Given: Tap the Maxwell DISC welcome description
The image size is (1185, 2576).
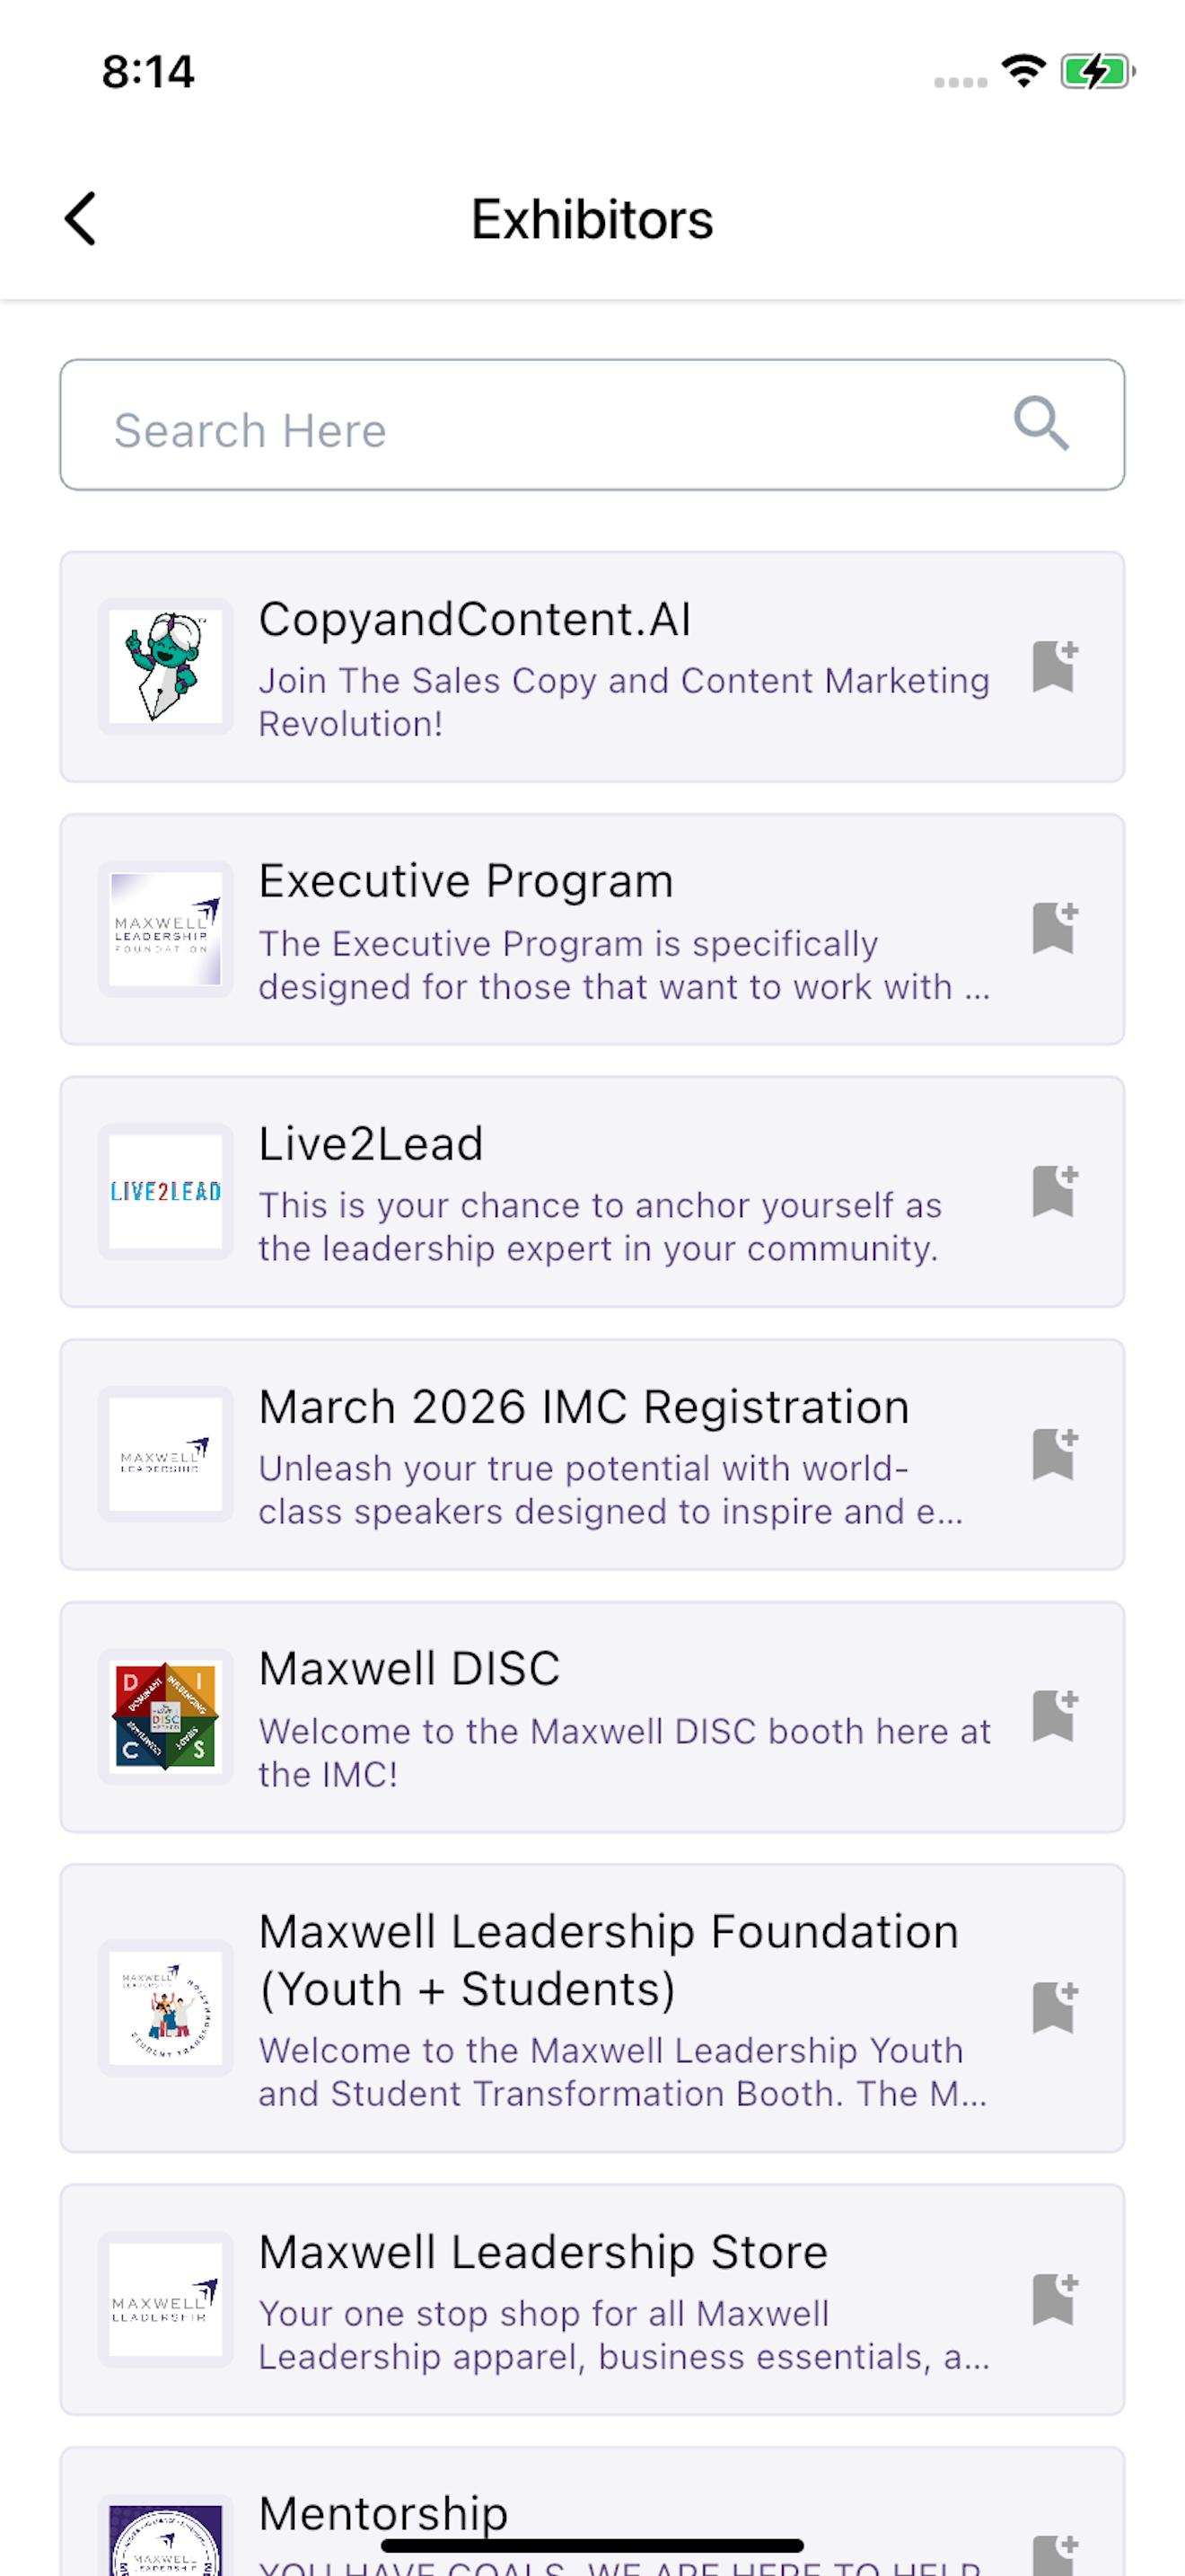Looking at the screenshot, I should (624, 1752).
